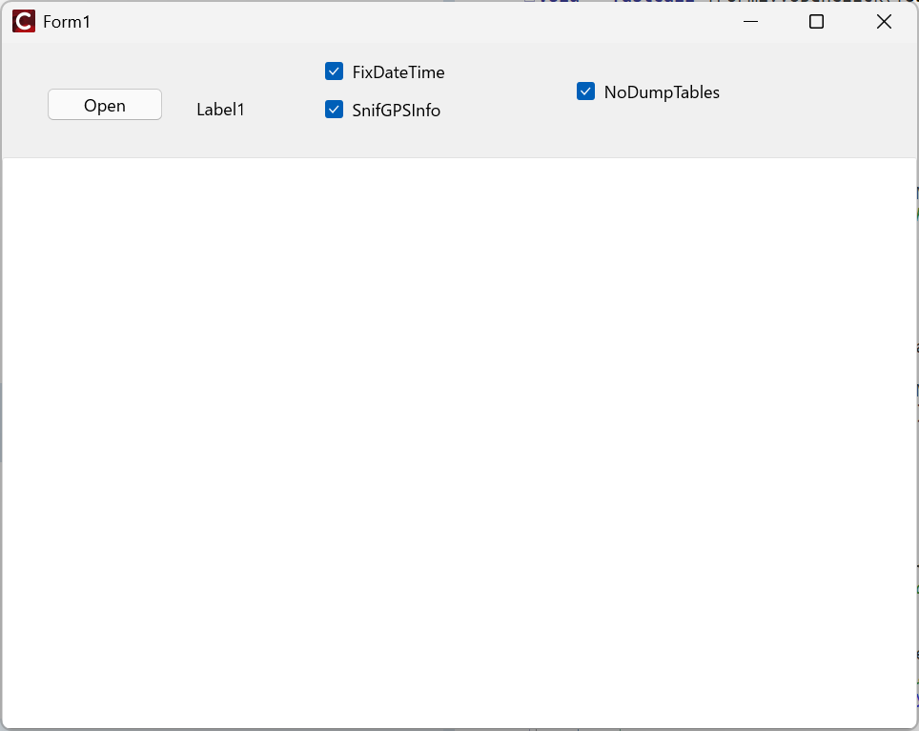
Task: Click inside the empty white content area
Action: coord(458,438)
